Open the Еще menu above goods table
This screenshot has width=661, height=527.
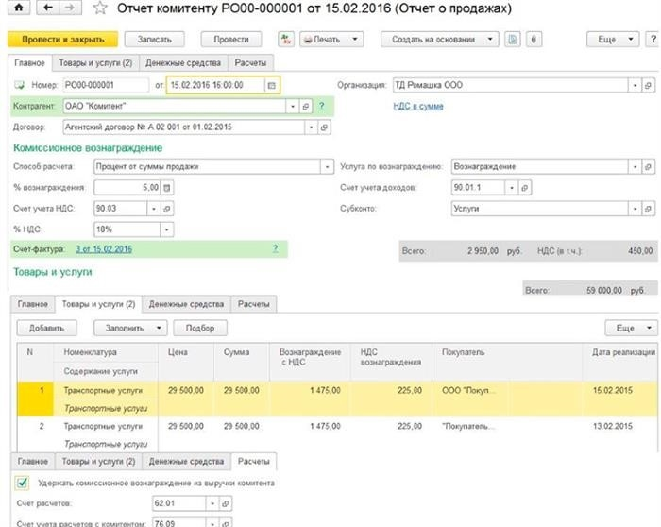click(x=631, y=328)
